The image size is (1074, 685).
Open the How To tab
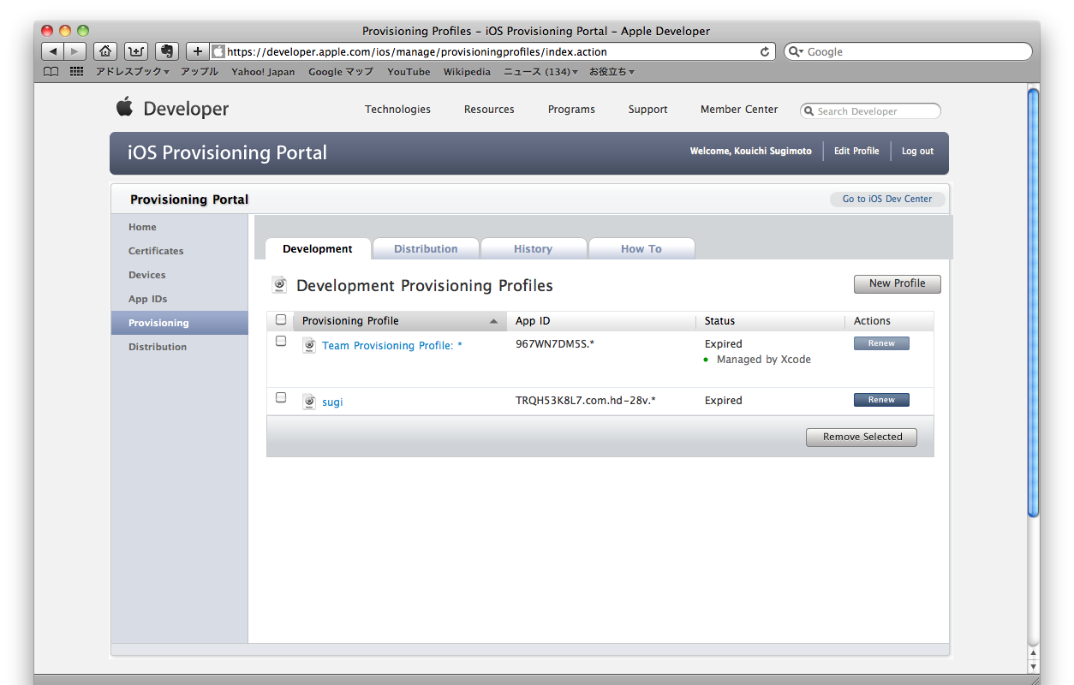pyautogui.click(x=641, y=249)
